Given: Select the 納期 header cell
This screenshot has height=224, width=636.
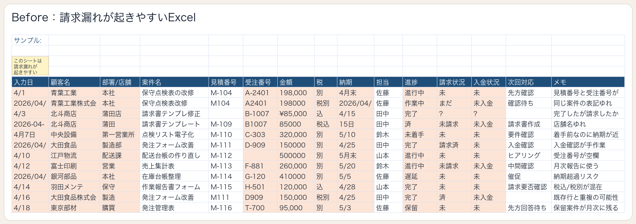Looking at the screenshot, I should pyautogui.click(x=355, y=82).
